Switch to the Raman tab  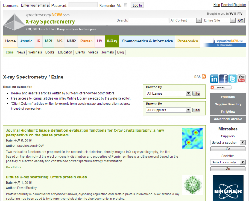click(87, 41)
